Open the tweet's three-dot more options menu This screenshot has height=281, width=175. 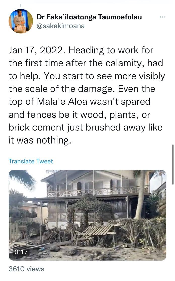163,17
